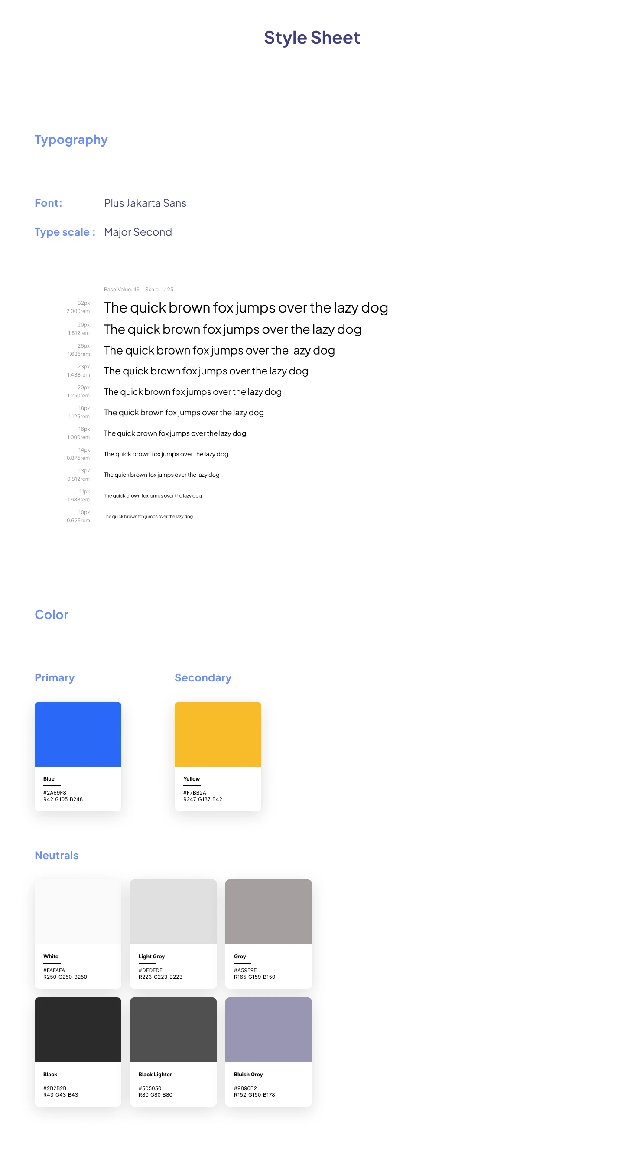This screenshot has height=1156, width=624.
Task: Click the Plus Jakarta Sans font name
Action: click(145, 203)
